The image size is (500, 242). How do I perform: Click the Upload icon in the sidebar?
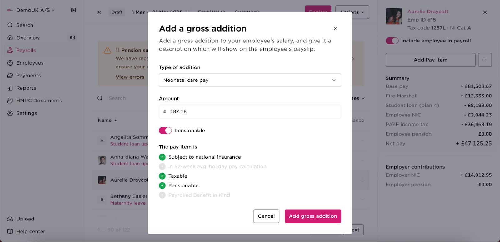[x=10, y=219]
